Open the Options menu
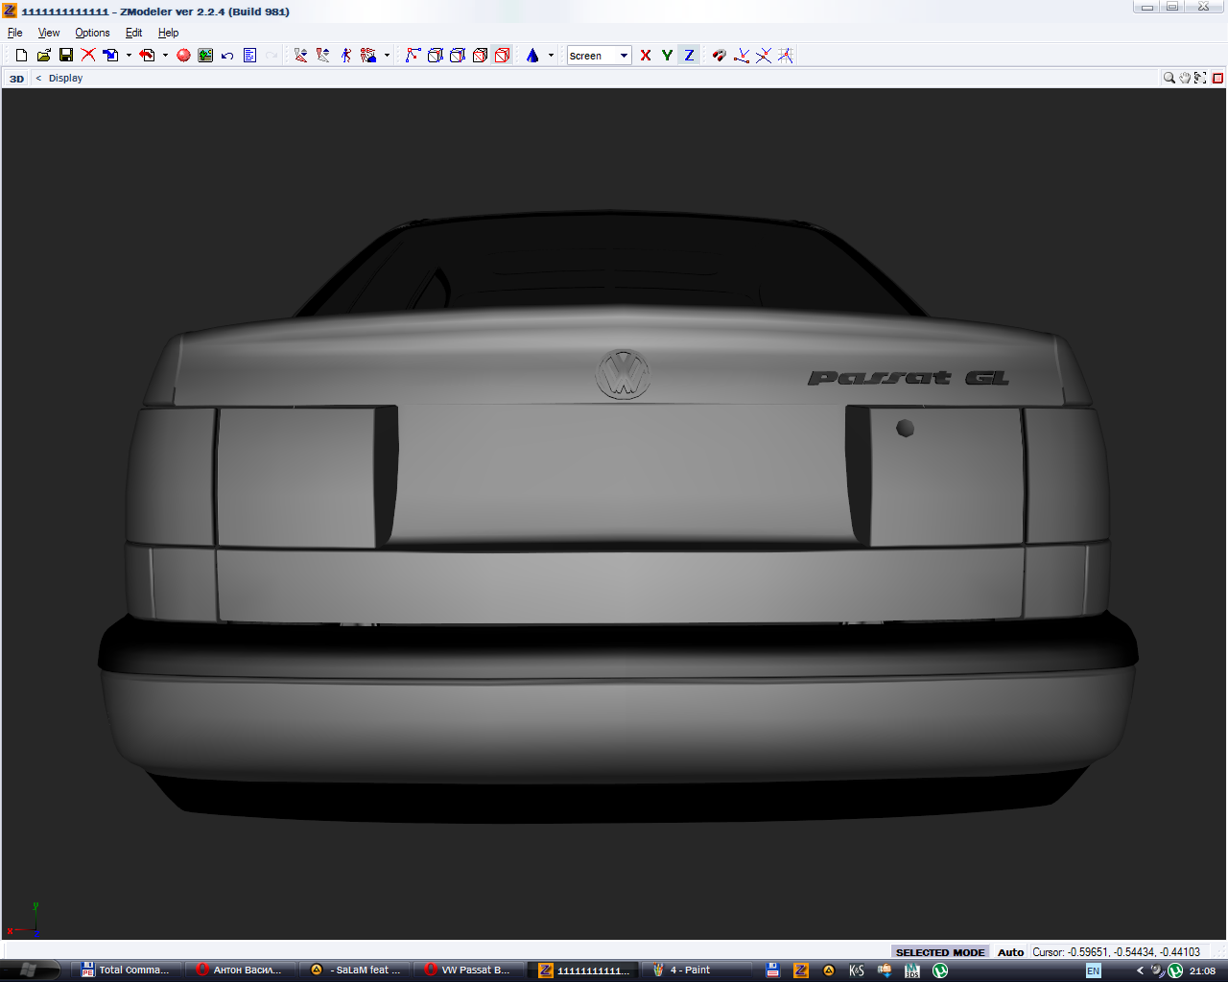 click(x=92, y=33)
